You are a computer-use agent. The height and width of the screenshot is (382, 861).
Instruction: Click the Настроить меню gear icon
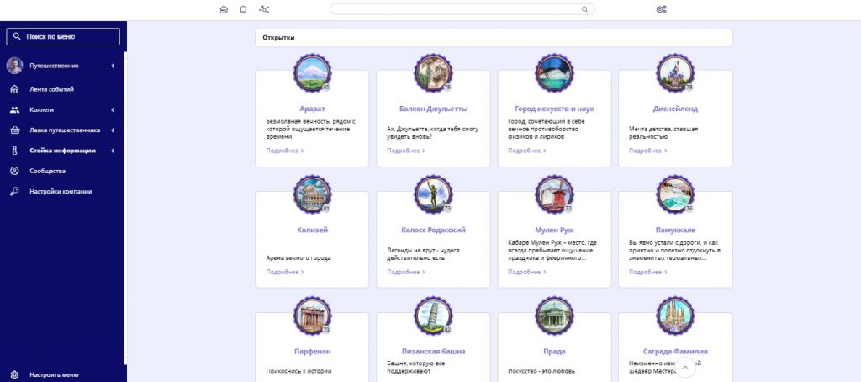tap(14, 374)
